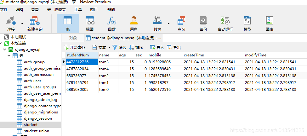Expand the 文本 dropdown arrow
This screenshot has width=307, height=136.
pyautogui.click(x=109, y=47)
